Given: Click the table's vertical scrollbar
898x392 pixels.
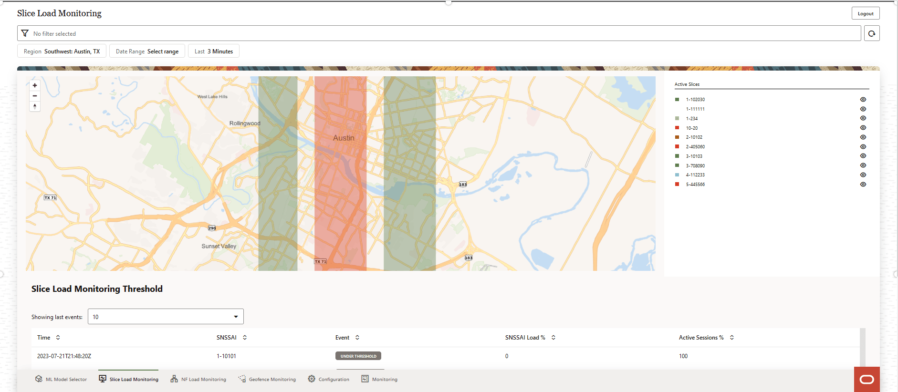Looking at the screenshot, I should click(863, 349).
